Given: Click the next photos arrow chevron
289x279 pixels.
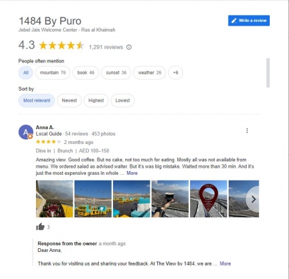Looking at the screenshot, I should pyautogui.click(x=254, y=199).
